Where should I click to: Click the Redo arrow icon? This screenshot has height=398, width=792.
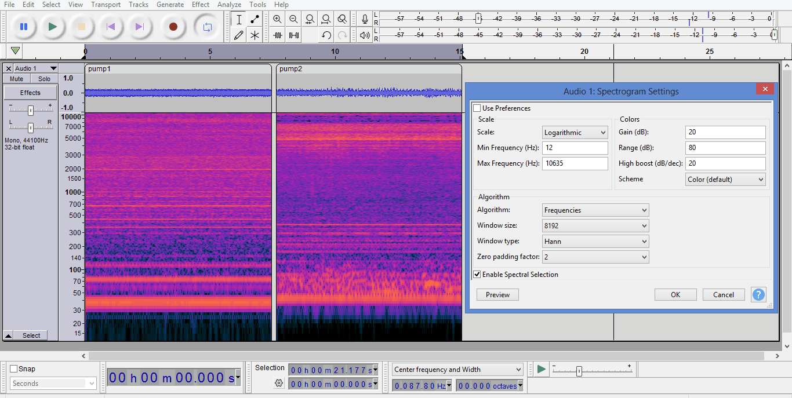tap(343, 35)
